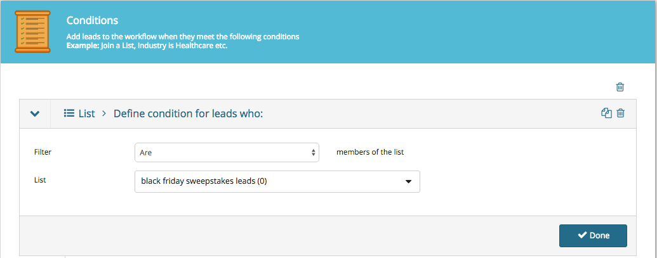The width and height of the screenshot is (657, 258).
Task: Click the Conditions scroll checklist icon
Action: click(x=32, y=32)
